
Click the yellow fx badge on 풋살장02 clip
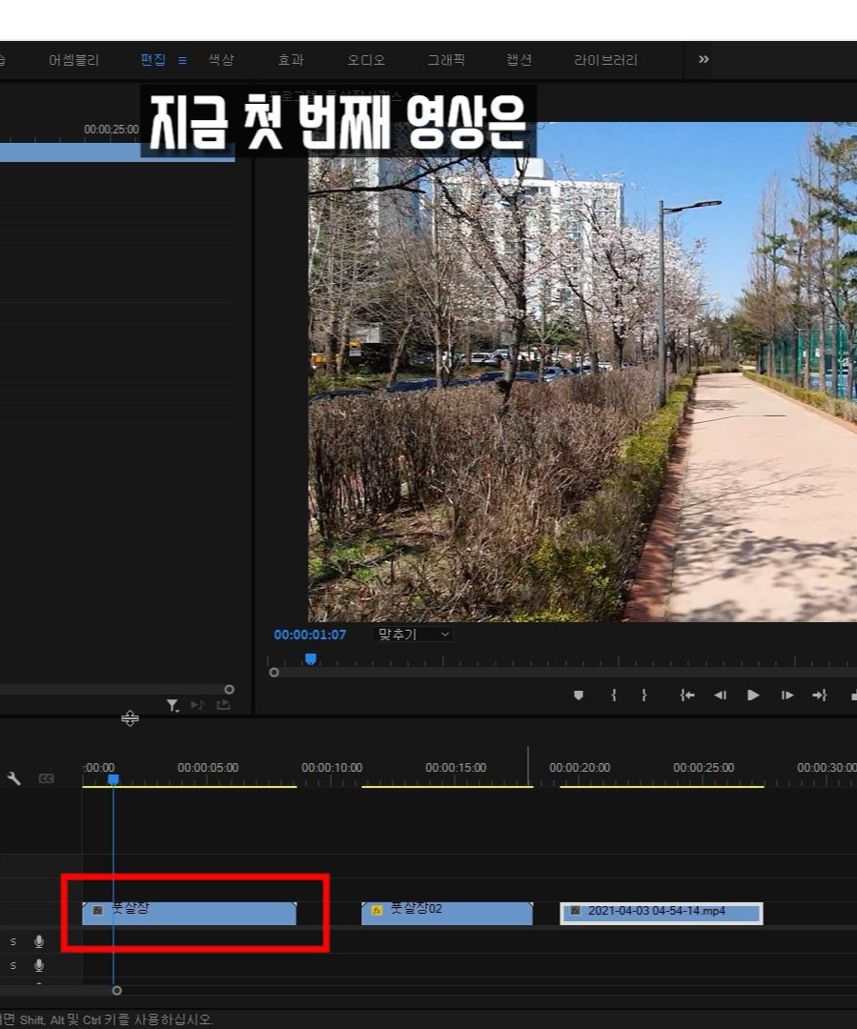point(377,910)
